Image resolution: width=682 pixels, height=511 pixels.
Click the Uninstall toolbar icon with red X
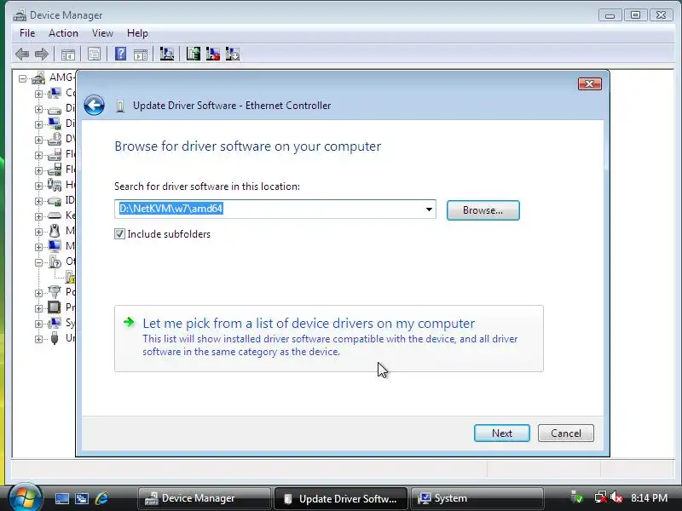pyautogui.click(x=212, y=54)
